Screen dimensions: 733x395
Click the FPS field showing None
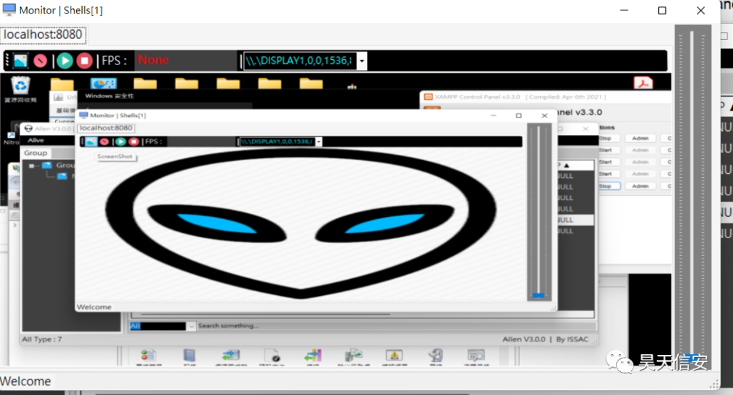pos(185,60)
